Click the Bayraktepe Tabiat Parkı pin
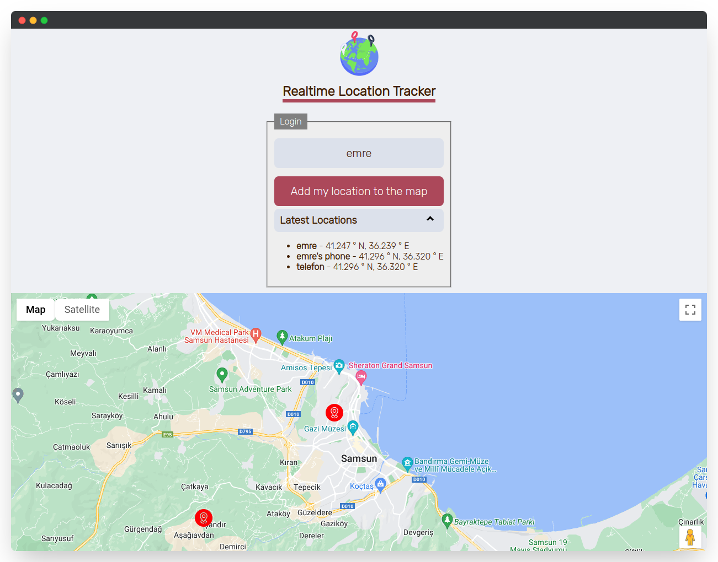The image size is (718, 562). (x=447, y=520)
